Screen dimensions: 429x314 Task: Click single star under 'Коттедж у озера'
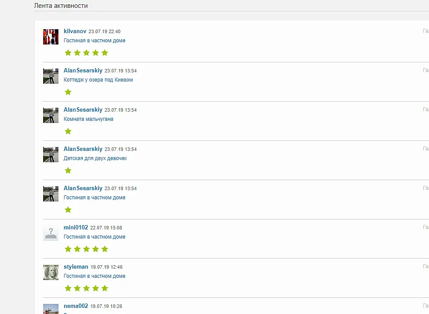pyautogui.click(x=68, y=92)
